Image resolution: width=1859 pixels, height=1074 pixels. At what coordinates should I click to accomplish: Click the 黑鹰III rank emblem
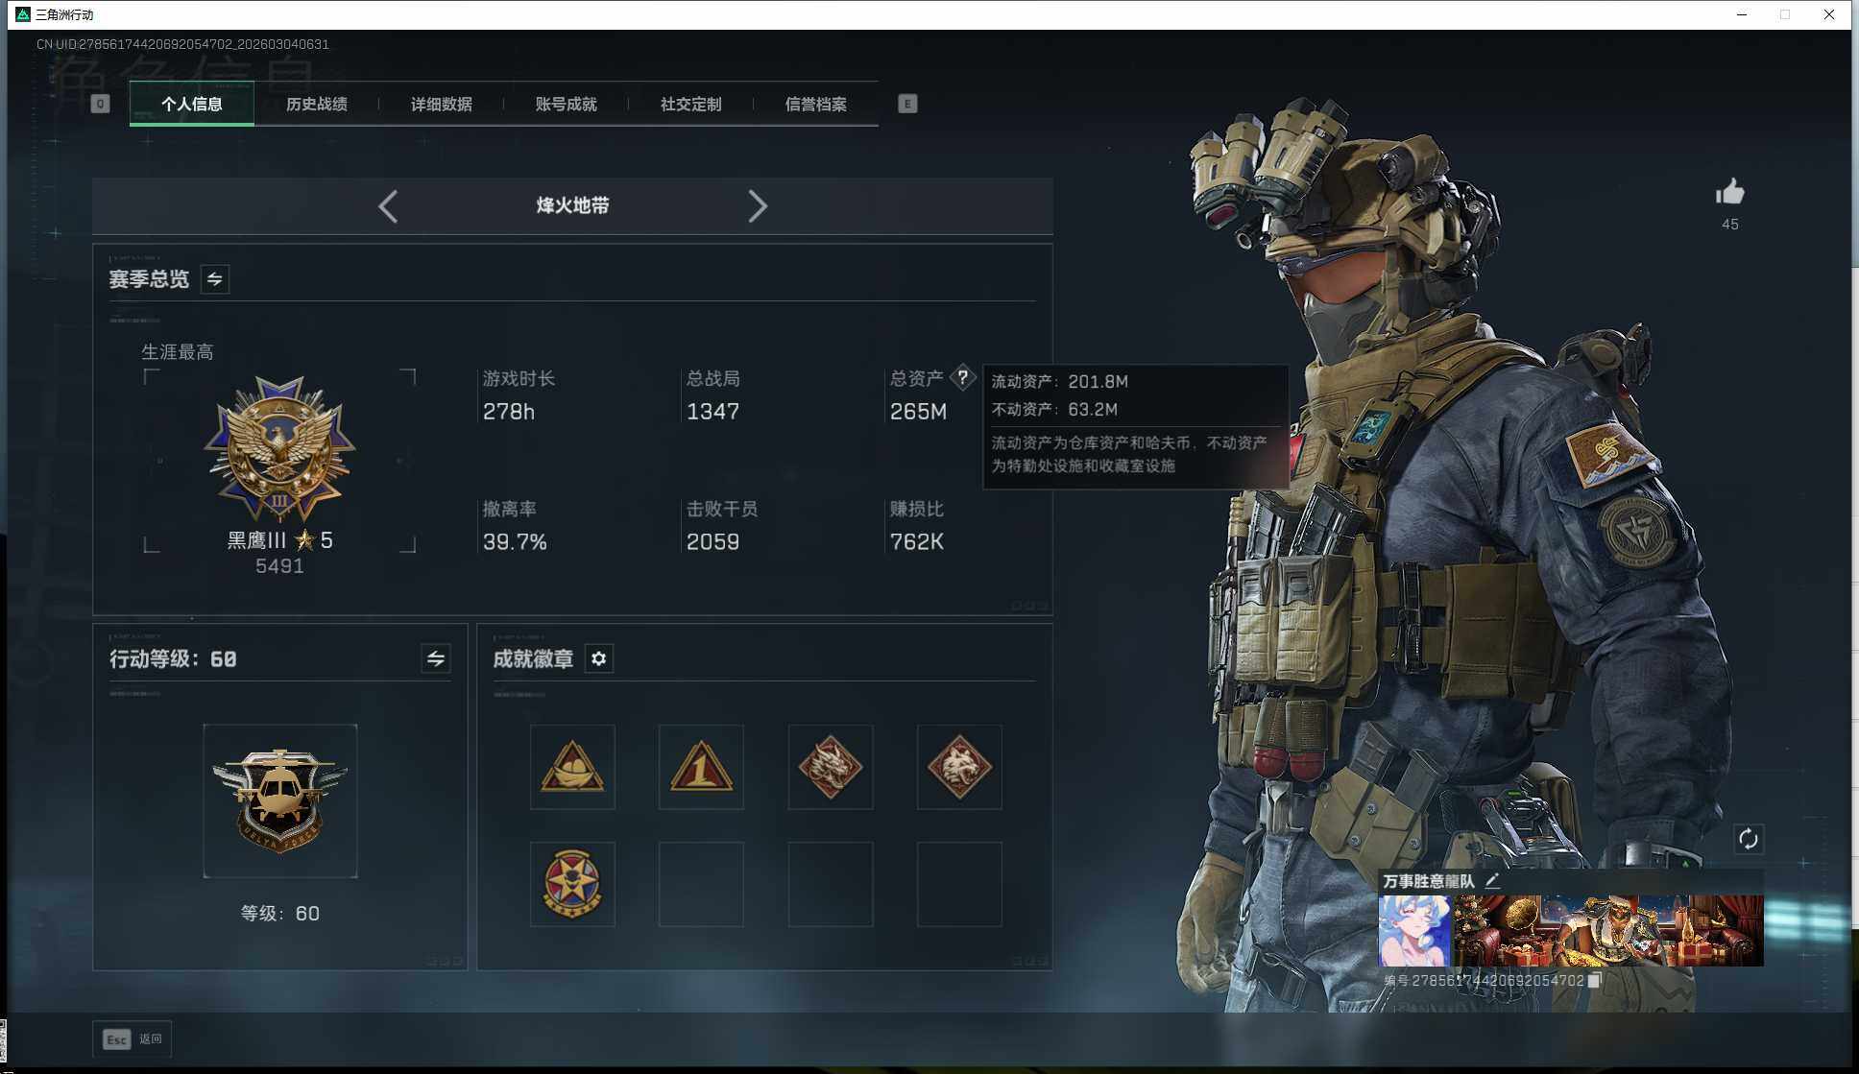[x=279, y=448]
